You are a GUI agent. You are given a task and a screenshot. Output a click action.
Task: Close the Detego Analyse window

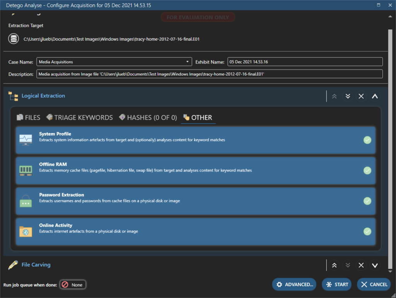pos(390,5)
